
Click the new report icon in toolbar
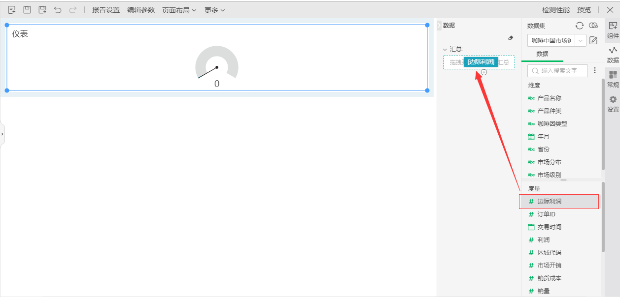pos(12,10)
